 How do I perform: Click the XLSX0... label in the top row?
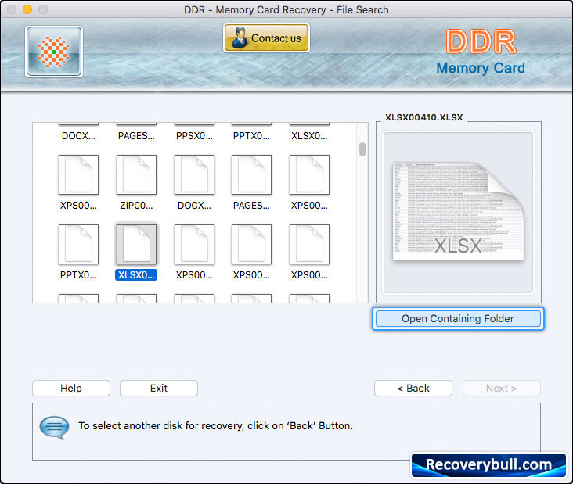coord(309,136)
